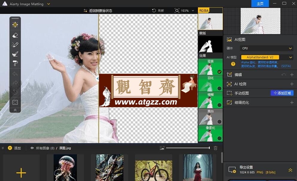
Task: Select the mountain bike image thumbnail
Action: click(x=154, y=171)
